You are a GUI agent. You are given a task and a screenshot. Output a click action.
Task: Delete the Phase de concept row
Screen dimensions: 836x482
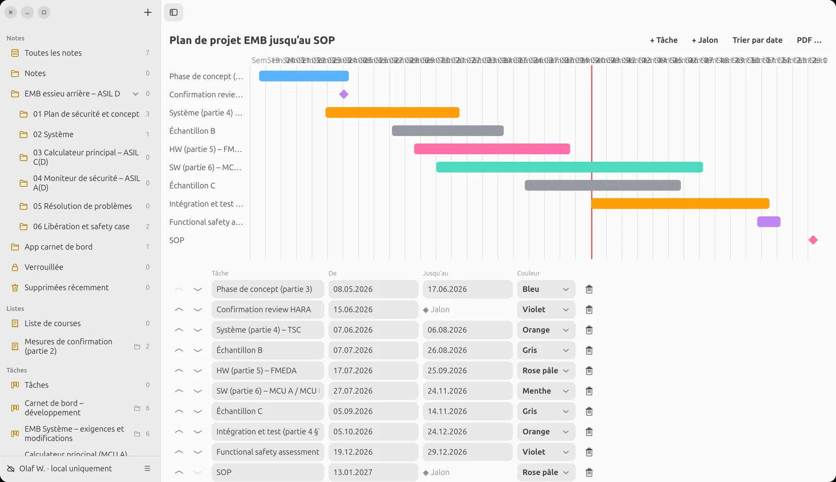[x=589, y=289]
